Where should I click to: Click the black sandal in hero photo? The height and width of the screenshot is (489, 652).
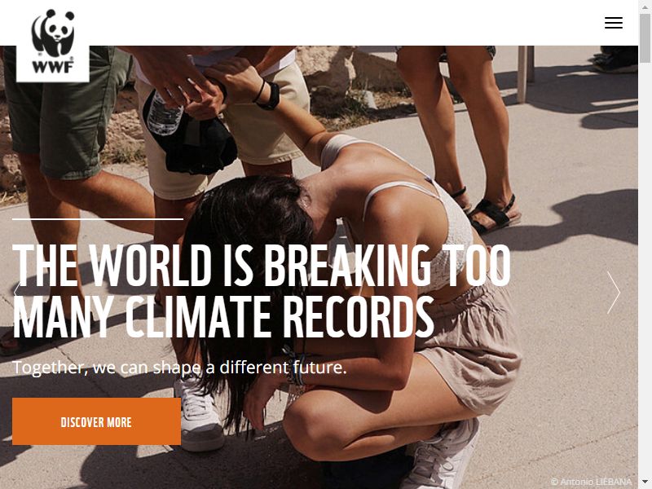[494, 215]
